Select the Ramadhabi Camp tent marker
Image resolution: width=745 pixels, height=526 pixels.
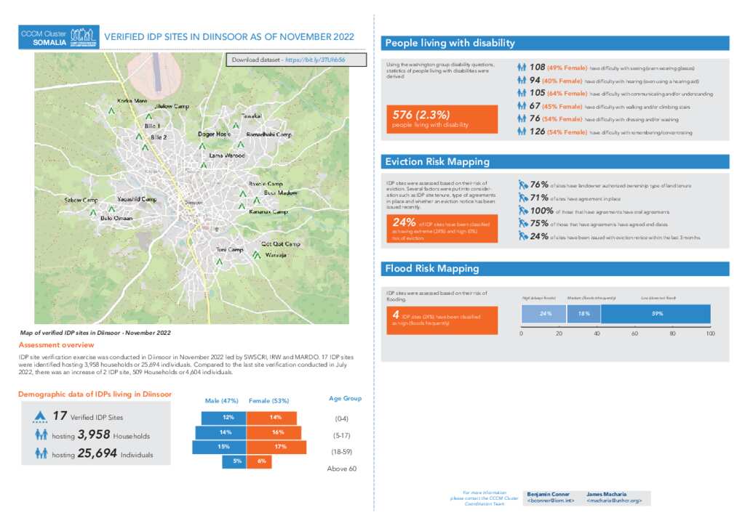tap(241, 145)
